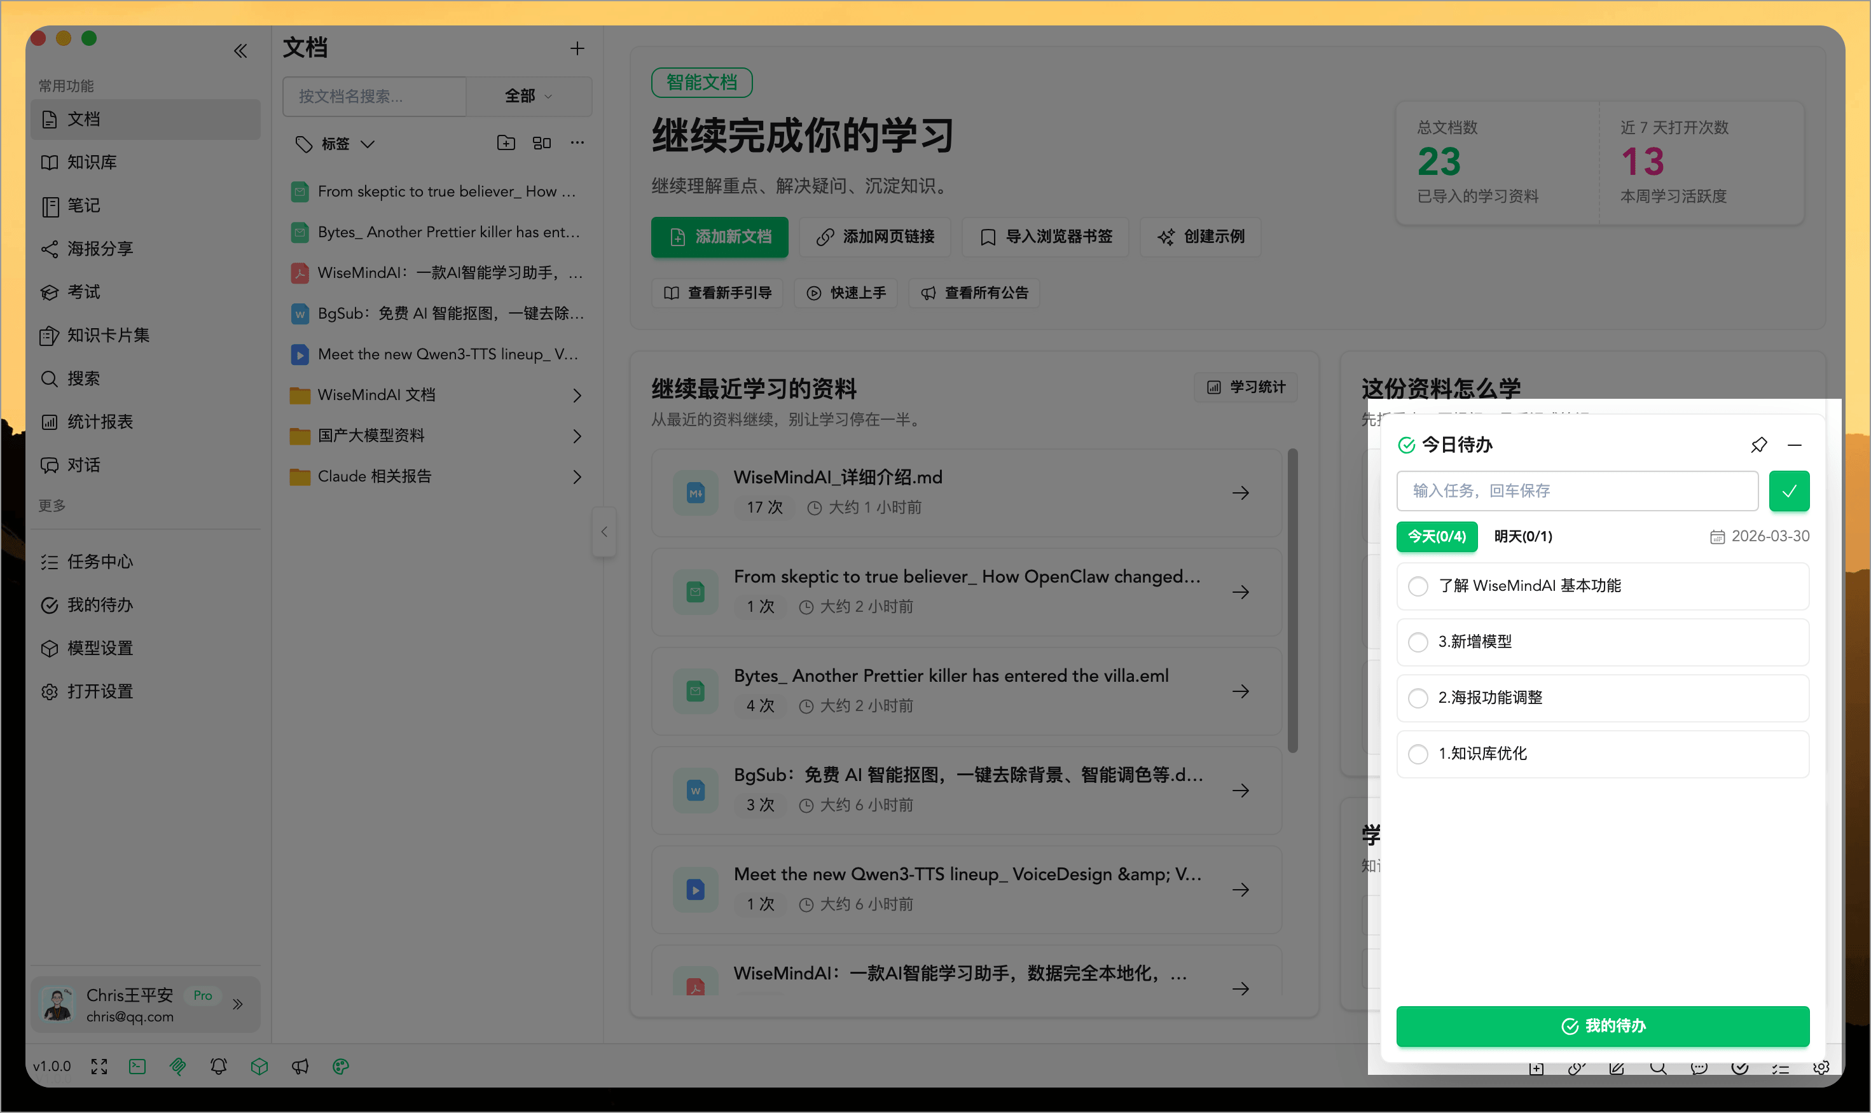Open the 统计报表 panel
1871x1113 pixels.
click(100, 422)
